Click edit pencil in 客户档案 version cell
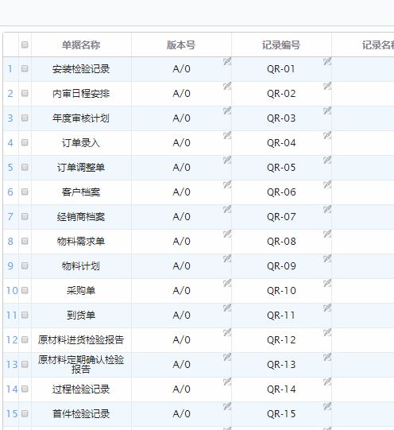 click(227, 184)
